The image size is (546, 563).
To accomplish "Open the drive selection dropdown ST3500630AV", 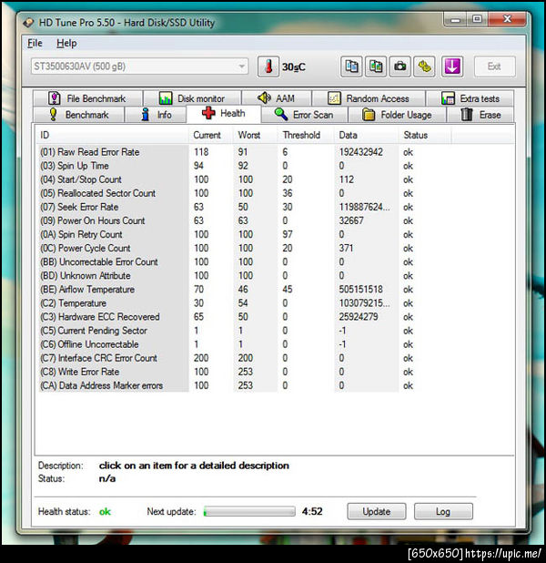I will (139, 67).
